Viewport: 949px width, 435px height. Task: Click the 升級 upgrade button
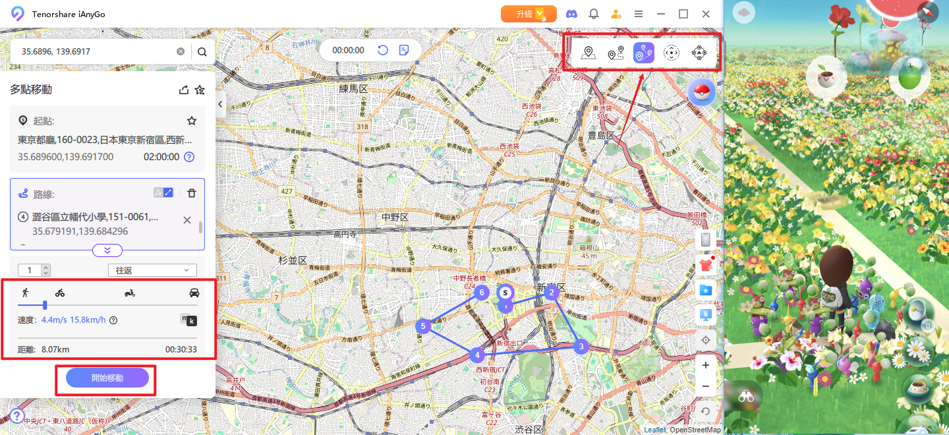(x=529, y=14)
